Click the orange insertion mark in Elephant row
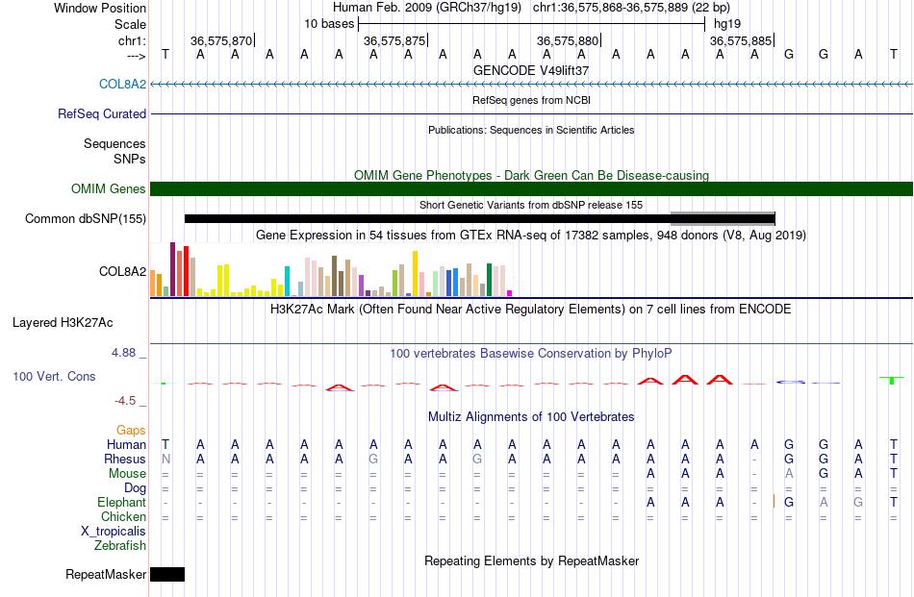914x597 pixels. pyautogui.click(x=774, y=502)
